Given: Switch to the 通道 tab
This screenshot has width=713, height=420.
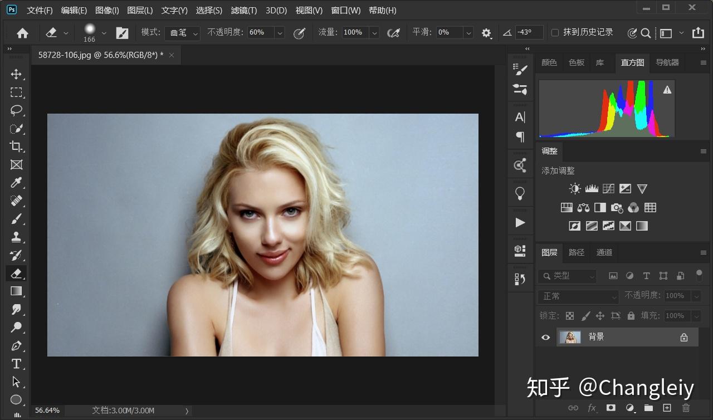Looking at the screenshot, I should (604, 252).
